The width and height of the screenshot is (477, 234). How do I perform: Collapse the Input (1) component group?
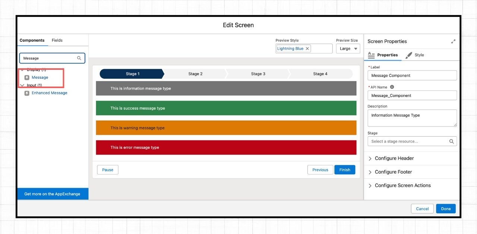pyautogui.click(x=22, y=85)
